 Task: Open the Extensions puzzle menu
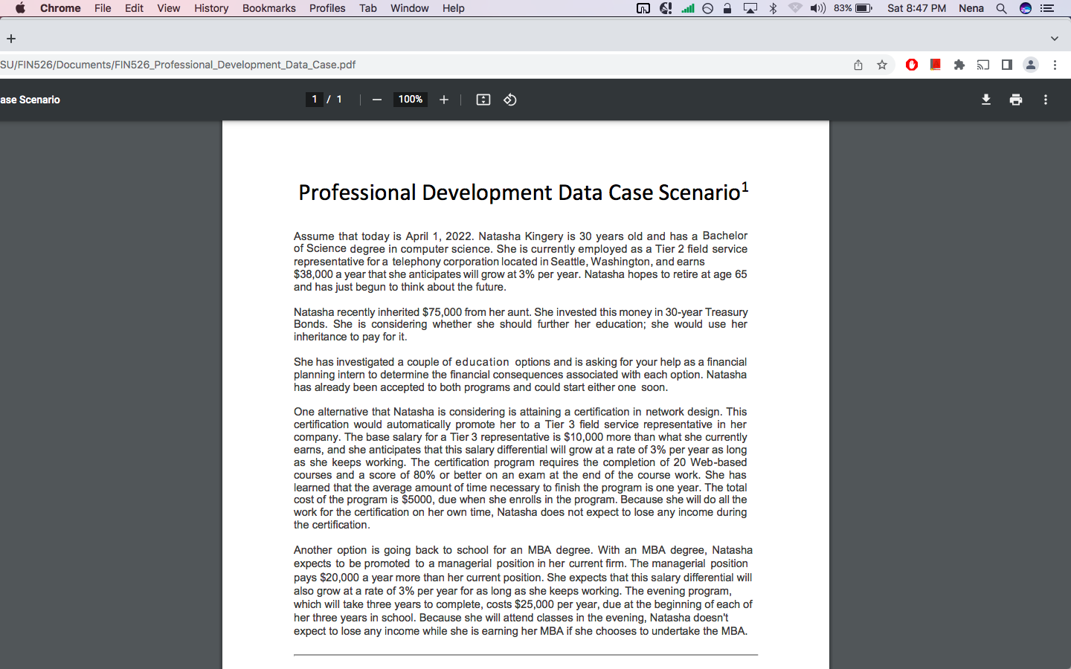959,65
